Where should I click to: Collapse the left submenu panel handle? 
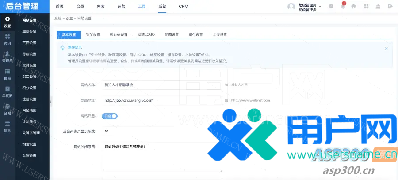click(x=50, y=101)
